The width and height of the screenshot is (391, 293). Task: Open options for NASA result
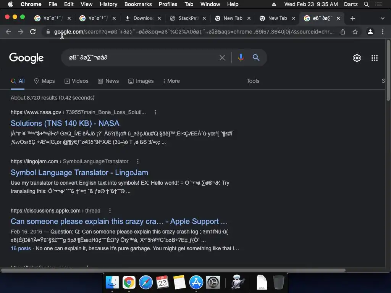point(155,113)
